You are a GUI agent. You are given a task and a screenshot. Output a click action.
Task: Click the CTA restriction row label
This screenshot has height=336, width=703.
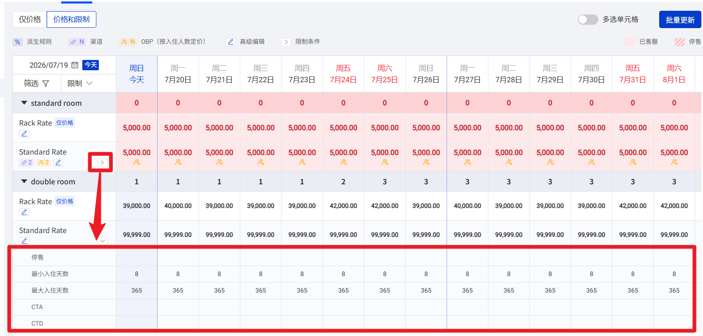37,307
